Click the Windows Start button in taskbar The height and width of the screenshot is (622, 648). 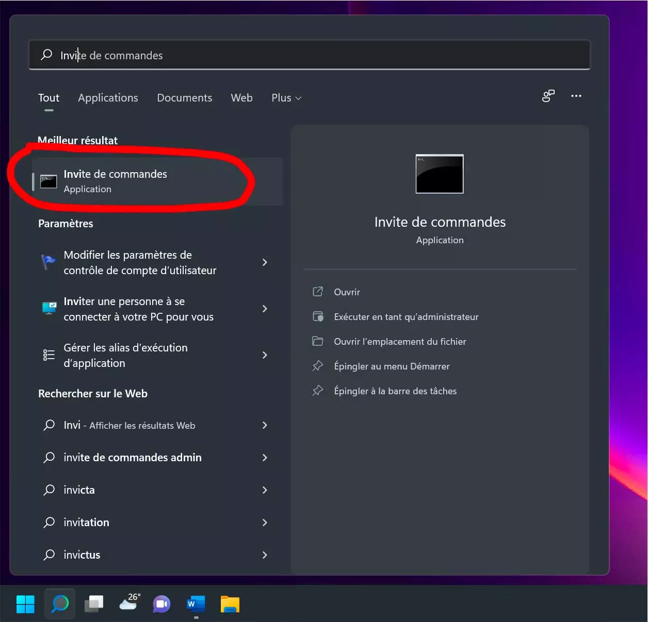[25, 604]
